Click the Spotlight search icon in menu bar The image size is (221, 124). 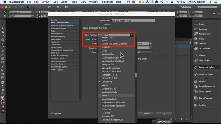(210, 2)
